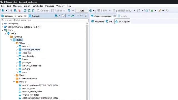The height and width of the screenshot is (100, 178).
Task: Open the Edit menu
Action: (x=9, y=6)
